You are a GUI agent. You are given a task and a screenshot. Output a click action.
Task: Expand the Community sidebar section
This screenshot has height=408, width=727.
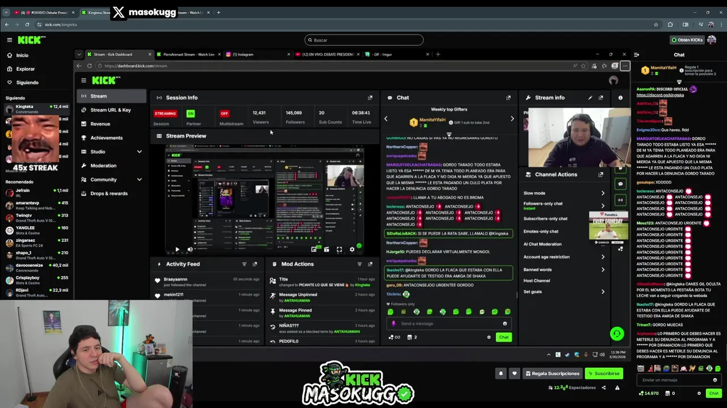[139, 180]
